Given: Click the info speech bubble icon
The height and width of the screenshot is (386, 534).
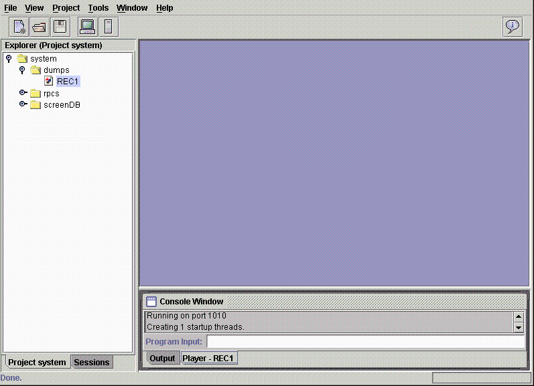Looking at the screenshot, I should click(513, 27).
